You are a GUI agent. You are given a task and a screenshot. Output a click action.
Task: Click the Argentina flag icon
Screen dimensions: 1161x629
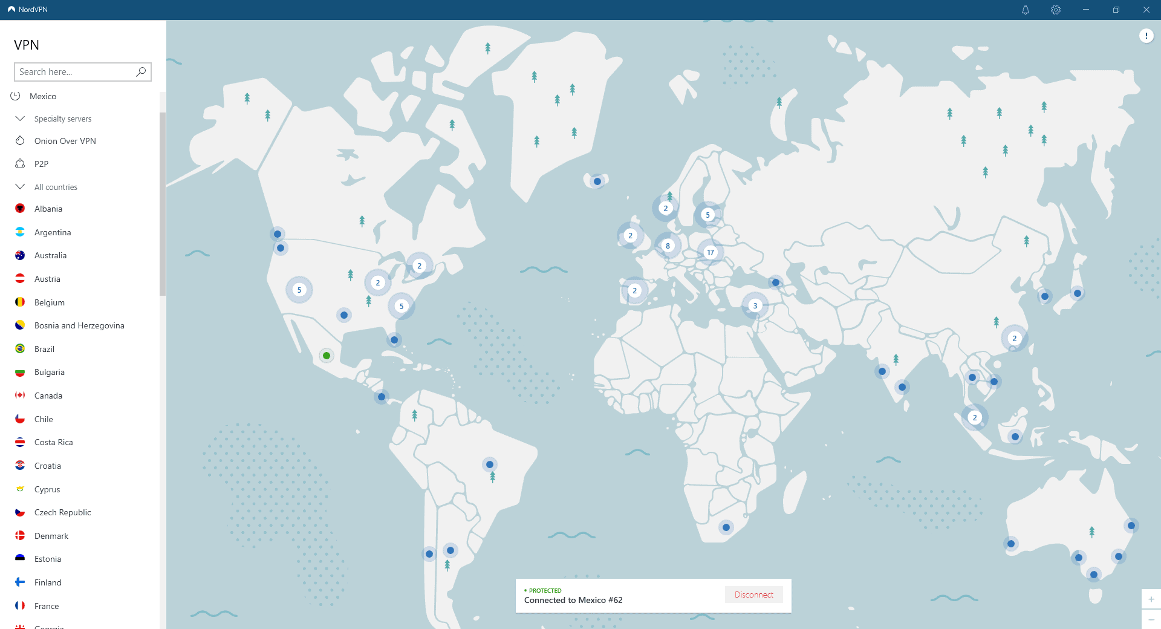20,232
